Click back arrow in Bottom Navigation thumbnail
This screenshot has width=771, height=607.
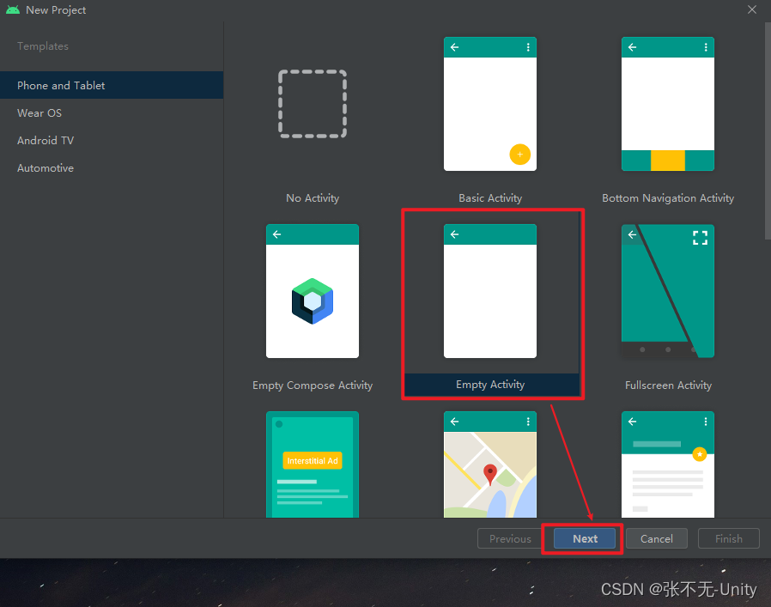[632, 47]
